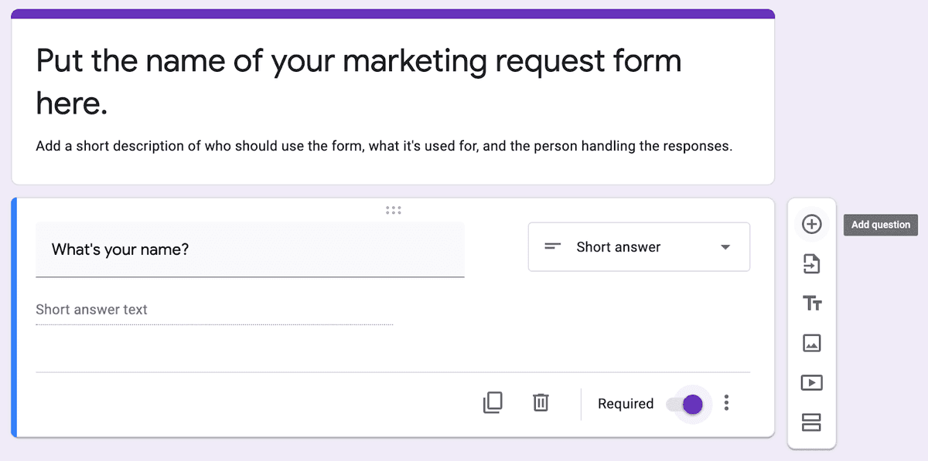Click the short answer type icon
The width and height of the screenshot is (928, 461).
552,246
